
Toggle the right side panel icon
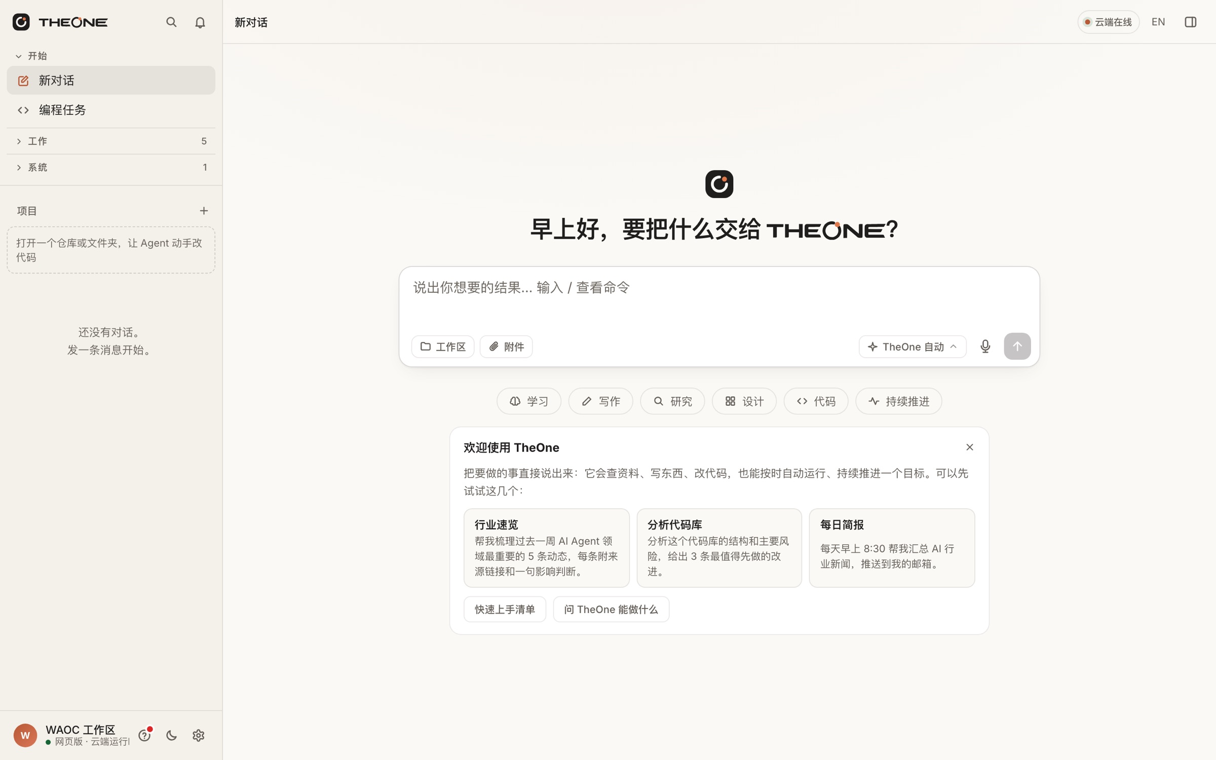point(1190,22)
